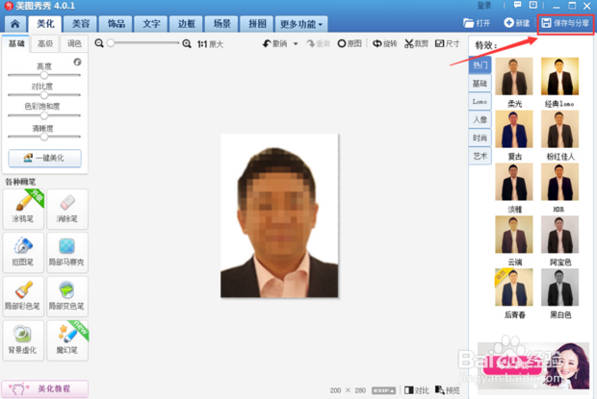Reset adjustments with the refresh icon near 亮度

[77, 62]
